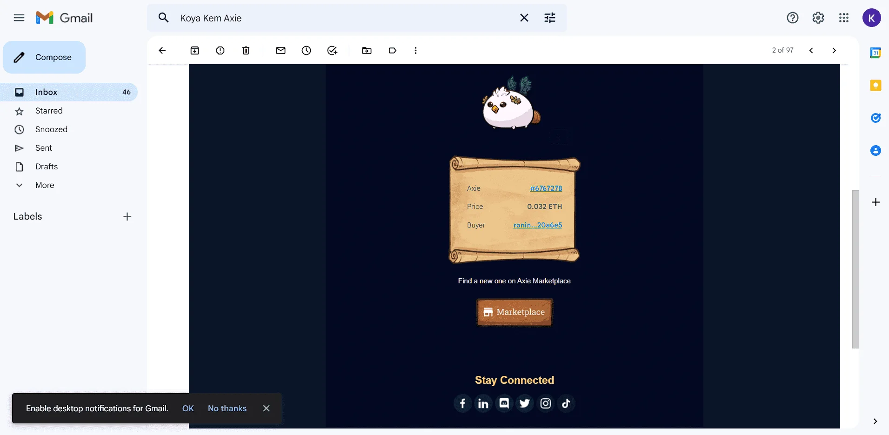Open the Google account avatar K
Screen dimensions: 889x435
click(872, 18)
